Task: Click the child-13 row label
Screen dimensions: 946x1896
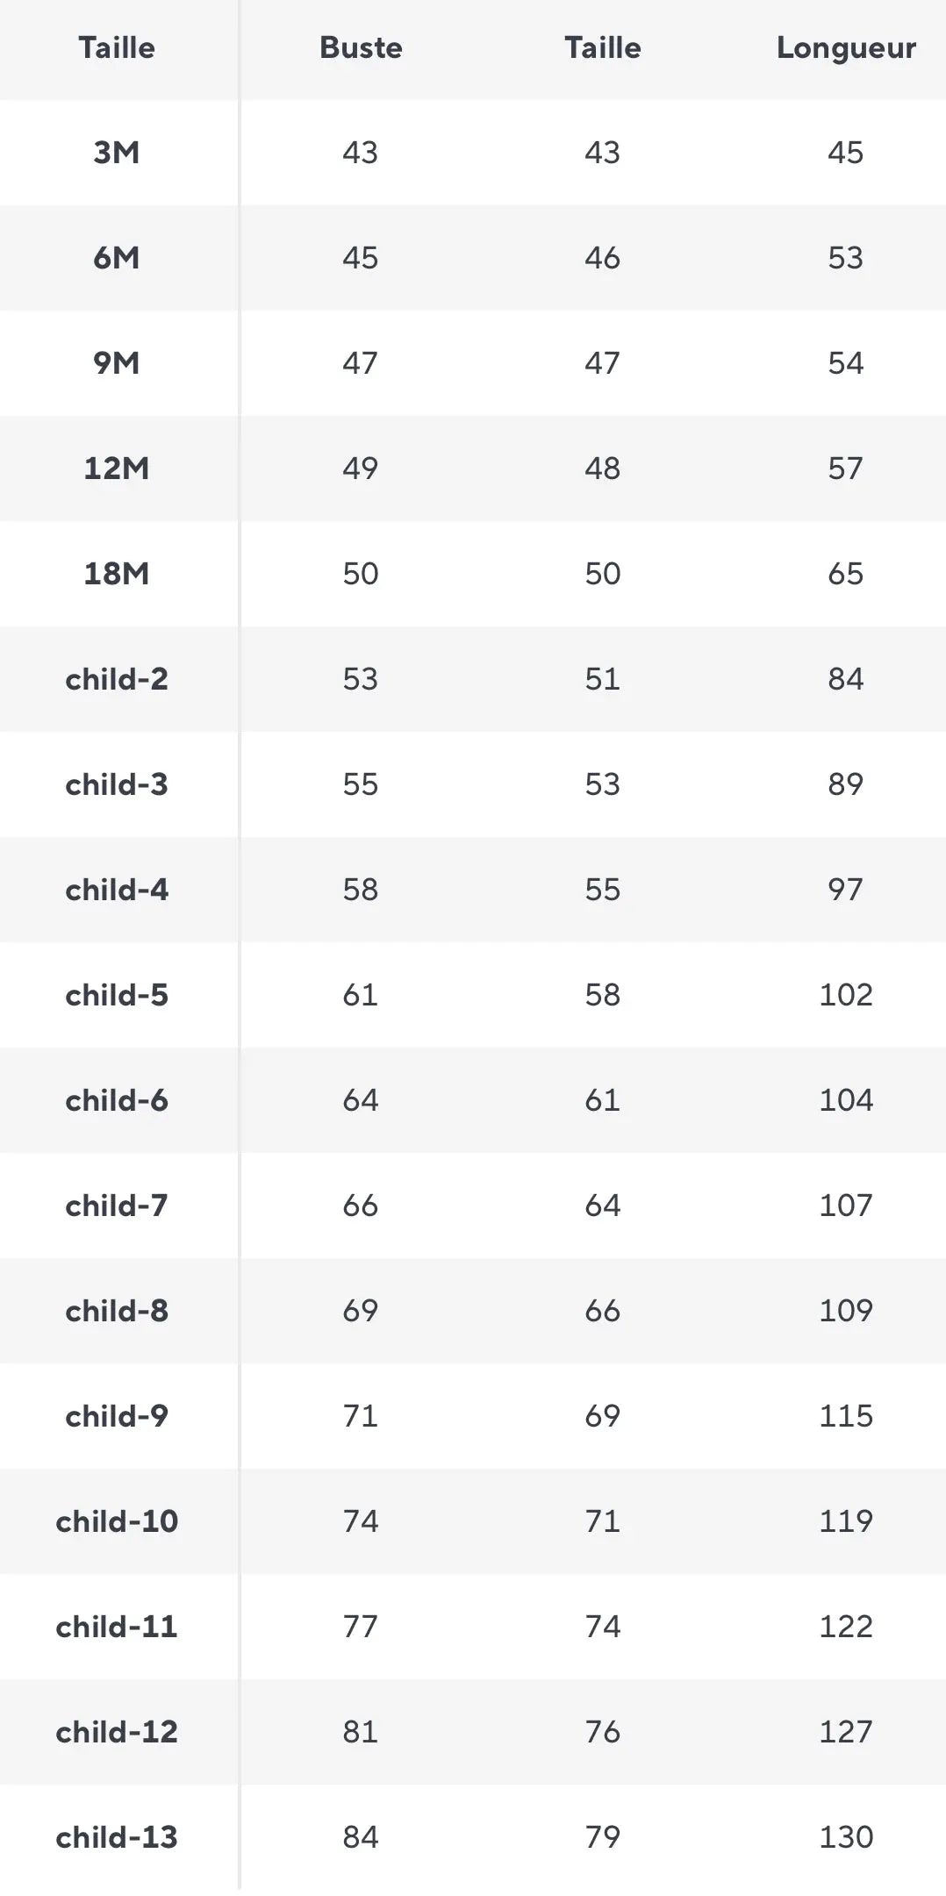Action: click(x=117, y=1837)
